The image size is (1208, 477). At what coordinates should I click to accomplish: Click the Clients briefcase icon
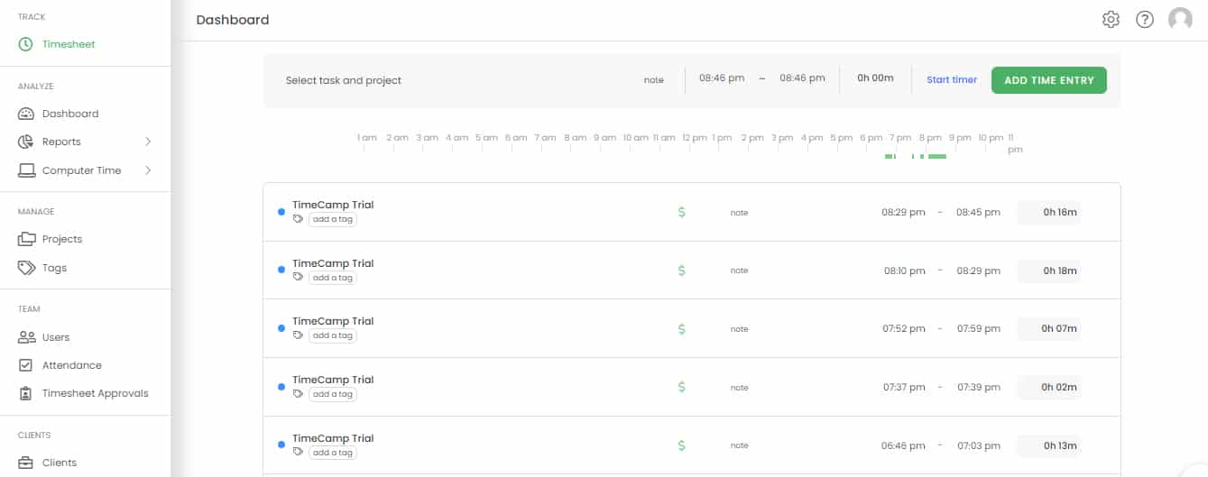[x=26, y=463]
